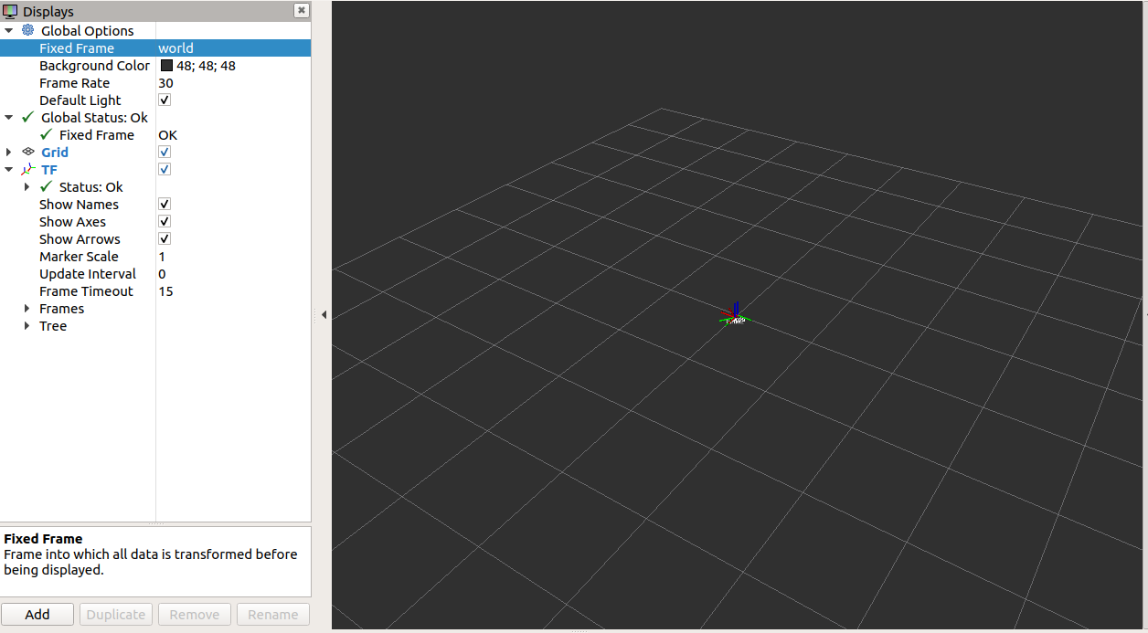
Task: Click the TF axes icon
Action: tap(27, 169)
